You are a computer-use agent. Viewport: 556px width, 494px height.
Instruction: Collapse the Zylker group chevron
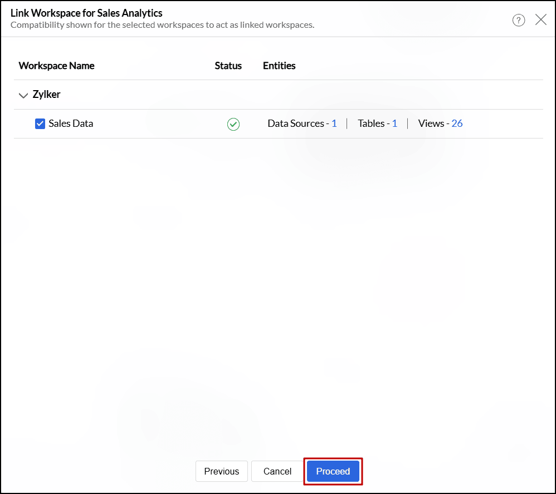(23, 95)
